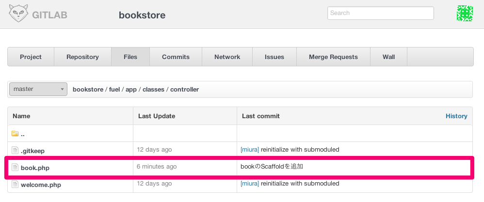The image size is (484, 202).
Task: Open the Repository tab
Action: coord(82,57)
